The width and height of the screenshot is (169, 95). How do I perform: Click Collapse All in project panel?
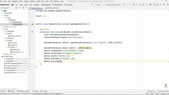pyautogui.click(x=19, y=8)
